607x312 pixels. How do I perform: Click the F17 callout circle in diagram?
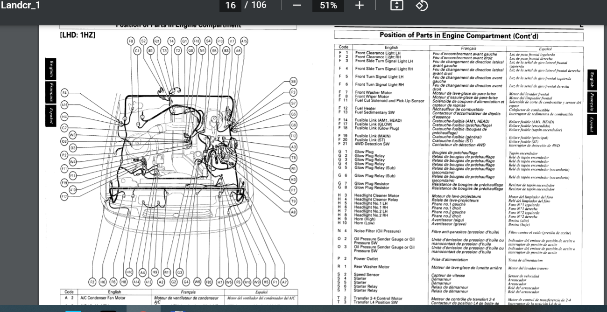pos(64,196)
